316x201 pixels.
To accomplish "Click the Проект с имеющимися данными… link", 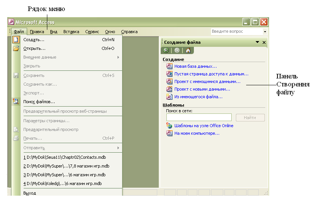I will point(207,81).
